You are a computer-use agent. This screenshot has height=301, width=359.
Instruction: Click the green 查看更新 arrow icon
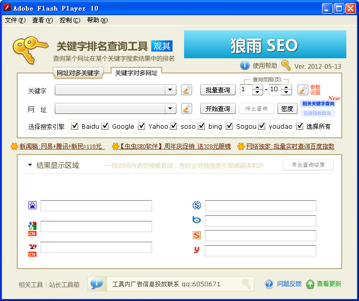pyautogui.click(x=310, y=284)
